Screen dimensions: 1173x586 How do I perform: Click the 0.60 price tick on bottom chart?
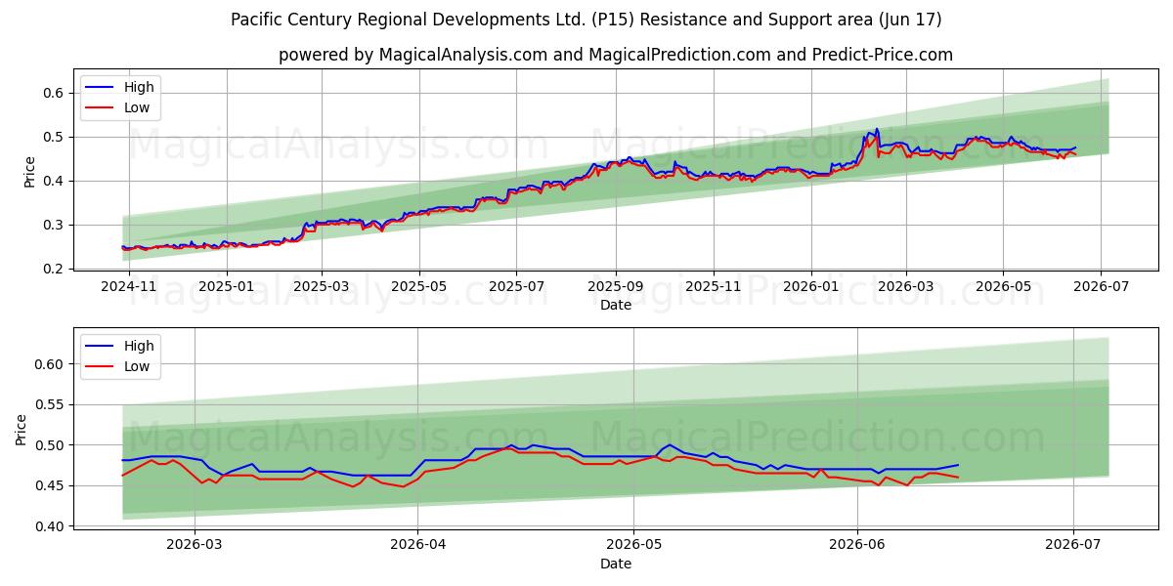point(50,364)
